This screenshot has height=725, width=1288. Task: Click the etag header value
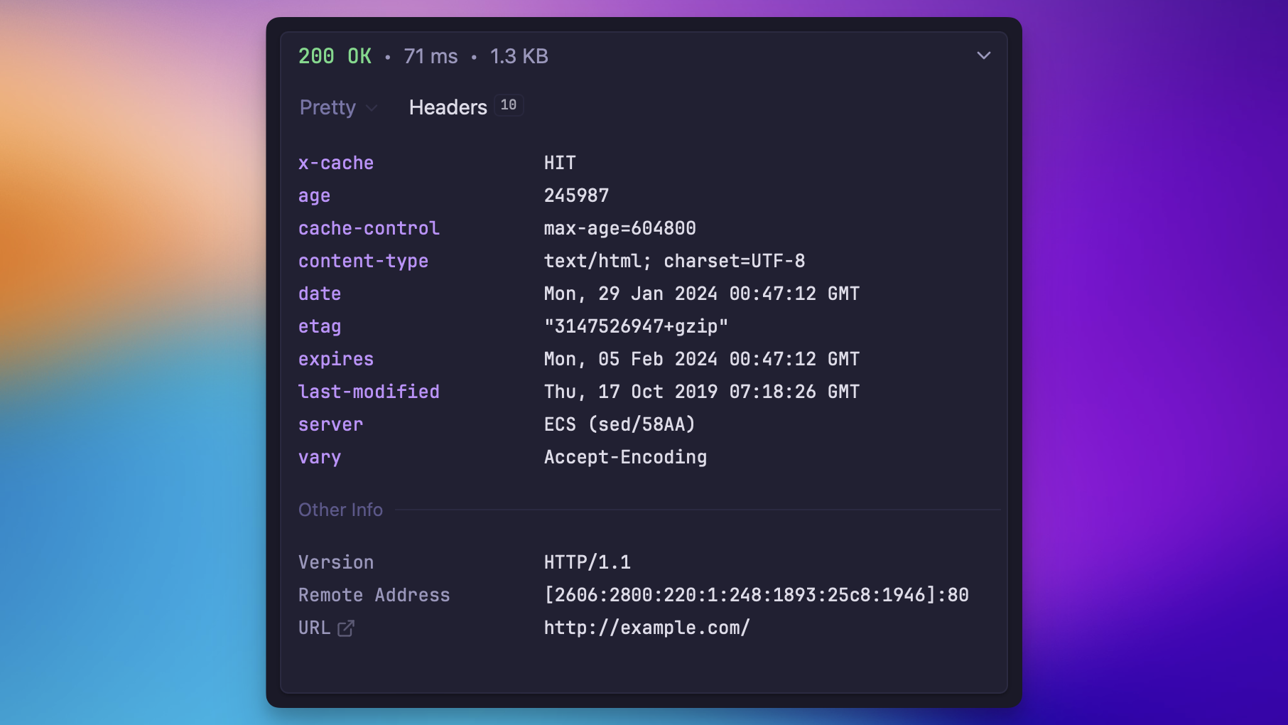pos(636,326)
